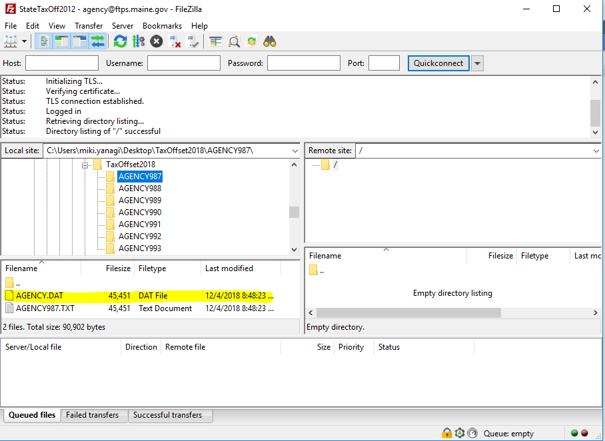Open the Edit menu
This screenshot has height=441, width=605.
point(33,26)
